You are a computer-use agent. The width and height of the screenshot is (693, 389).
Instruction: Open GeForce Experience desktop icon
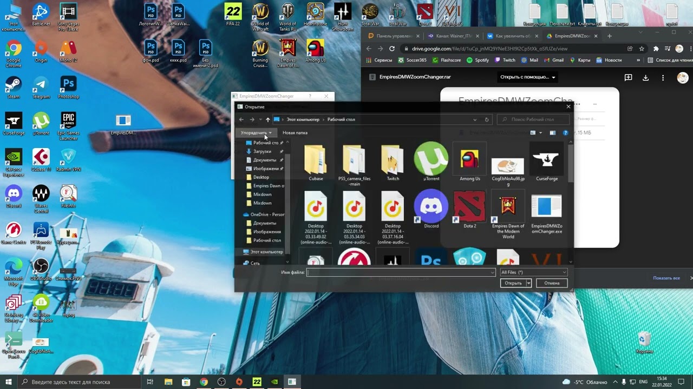pos(13,163)
